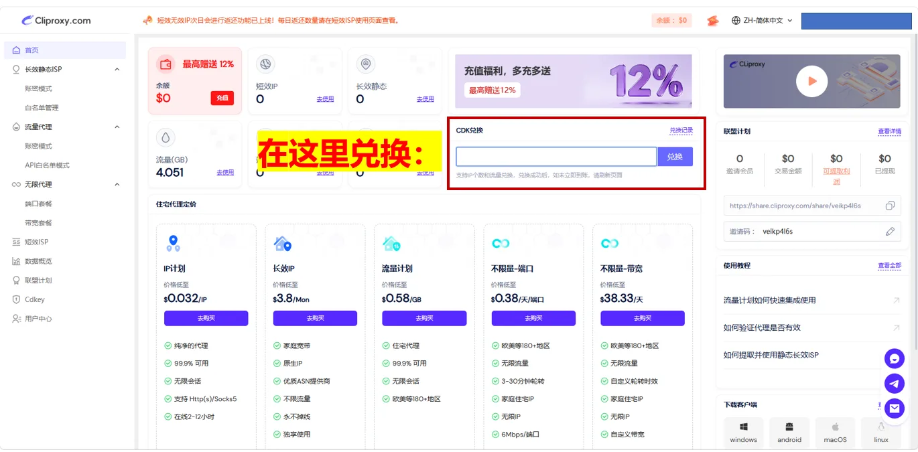The height and width of the screenshot is (452, 918).
Task: Open the chat messenger floating button
Action: point(895,359)
